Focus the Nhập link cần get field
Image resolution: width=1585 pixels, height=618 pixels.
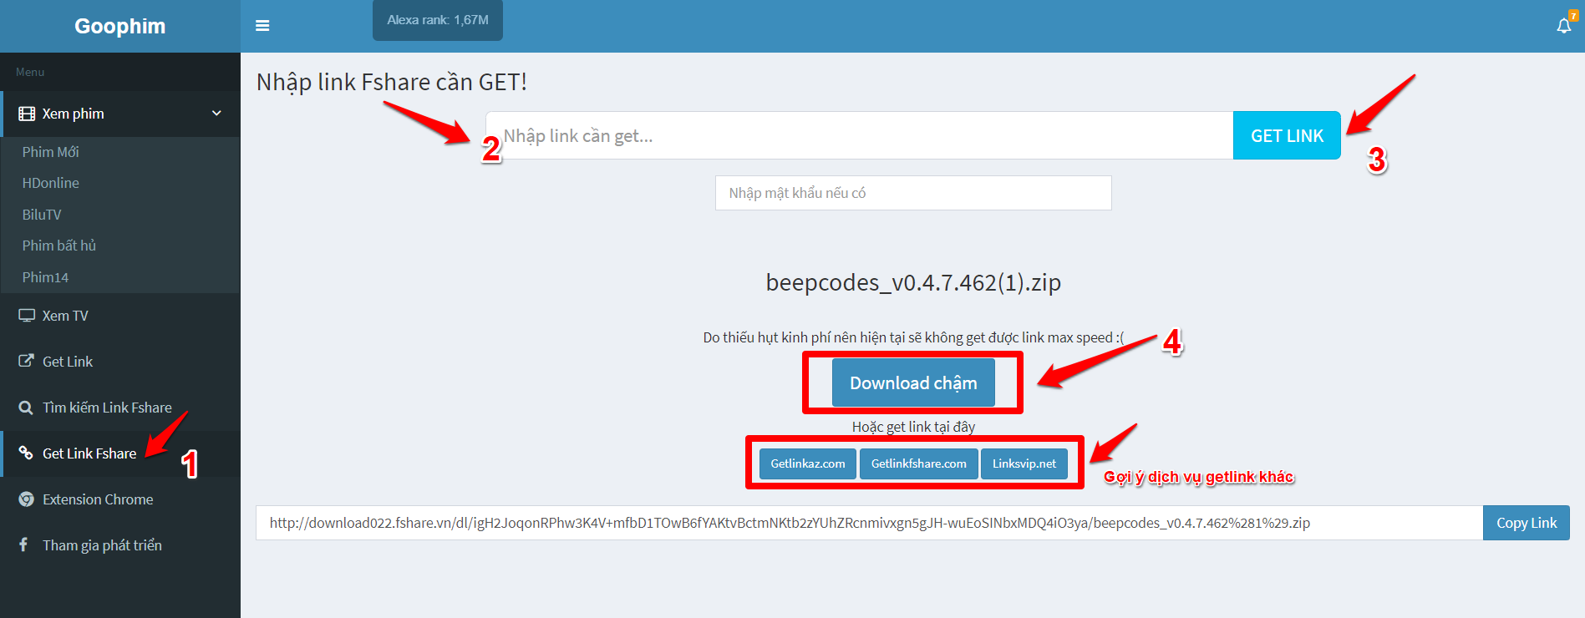[859, 135]
